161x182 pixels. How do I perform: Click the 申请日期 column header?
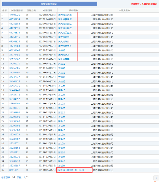click(x=48, y=10)
